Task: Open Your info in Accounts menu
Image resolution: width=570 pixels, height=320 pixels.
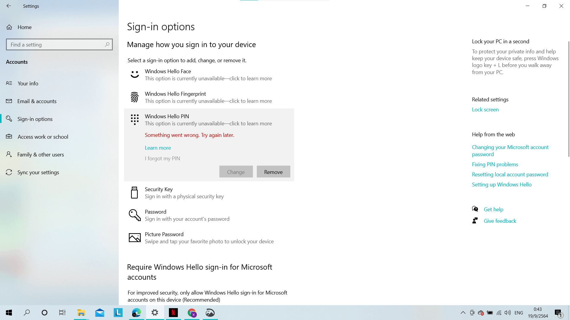Action: coord(28,84)
